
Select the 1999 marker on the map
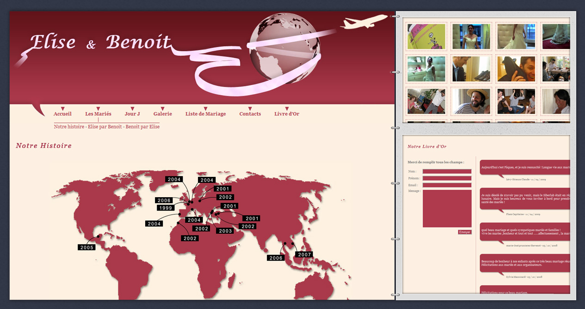(x=165, y=208)
